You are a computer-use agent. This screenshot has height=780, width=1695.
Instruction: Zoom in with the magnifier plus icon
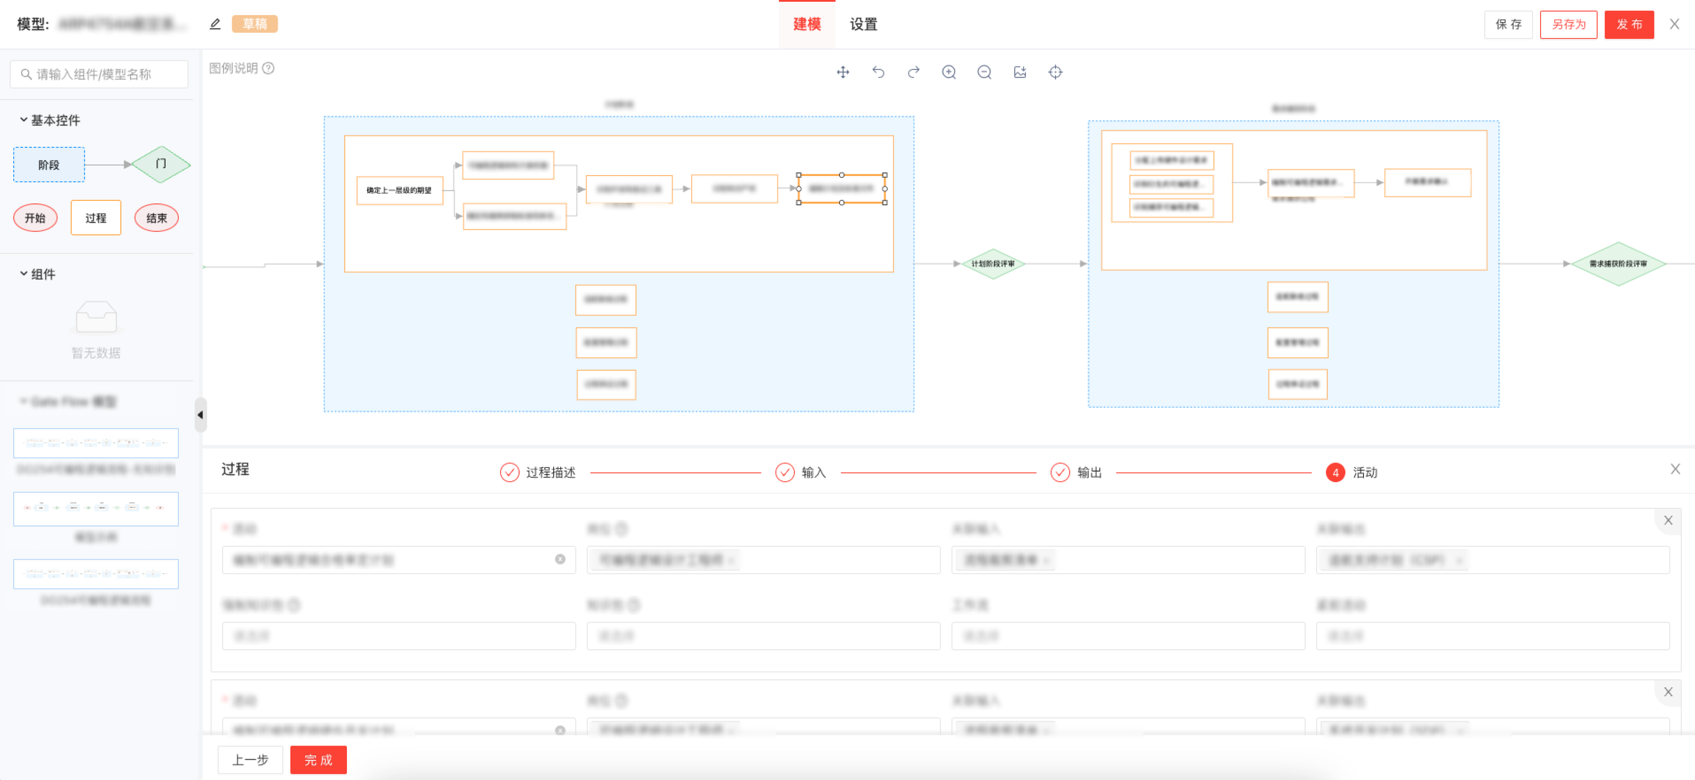pos(949,72)
